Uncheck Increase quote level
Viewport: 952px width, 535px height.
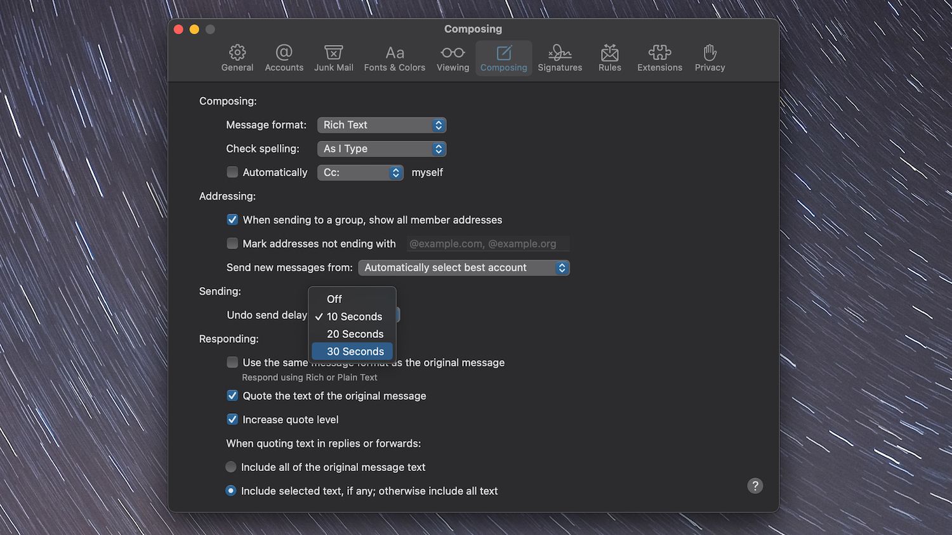pos(232,419)
